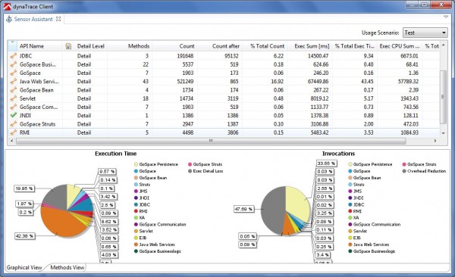455x277 pixels.
Task: Switch to the Methods View tab
Action: pyautogui.click(x=67, y=267)
